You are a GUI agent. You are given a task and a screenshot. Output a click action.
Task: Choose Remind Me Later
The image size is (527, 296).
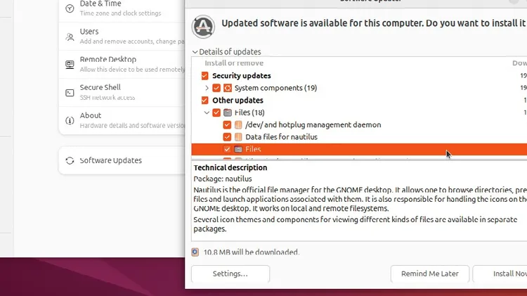pyautogui.click(x=430, y=274)
